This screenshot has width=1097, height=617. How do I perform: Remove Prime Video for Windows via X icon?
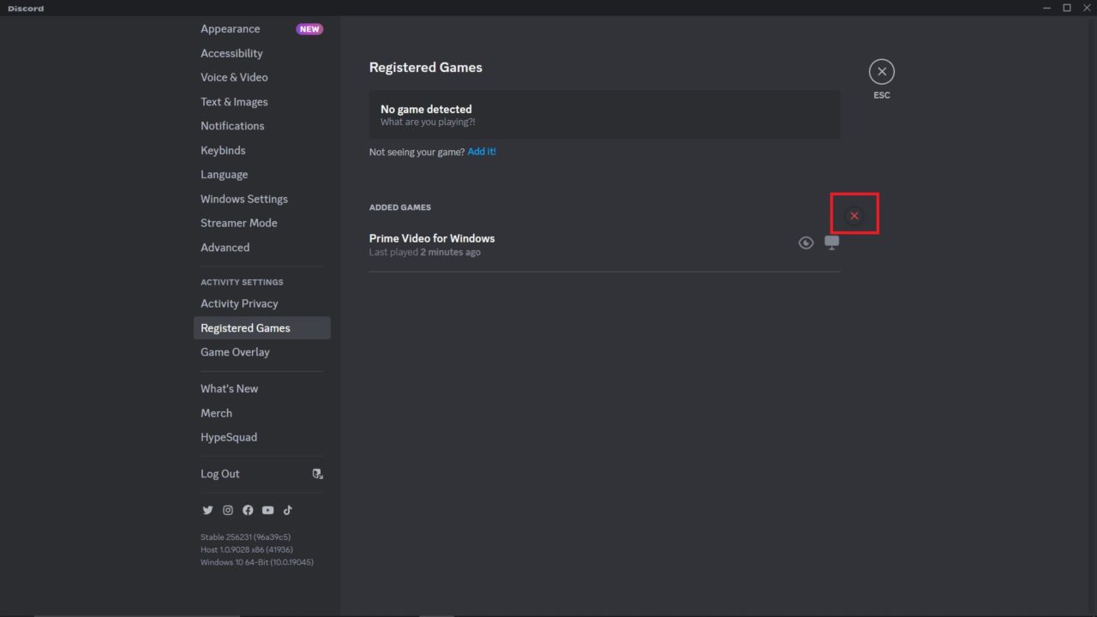[854, 215]
